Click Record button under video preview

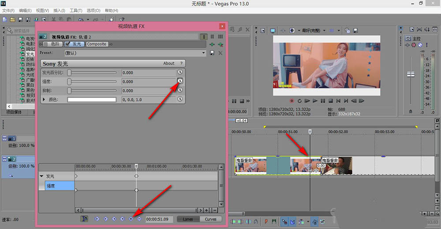pos(292,101)
